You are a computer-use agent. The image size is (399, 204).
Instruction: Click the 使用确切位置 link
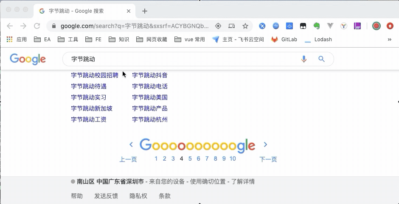[x=208, y=181]
